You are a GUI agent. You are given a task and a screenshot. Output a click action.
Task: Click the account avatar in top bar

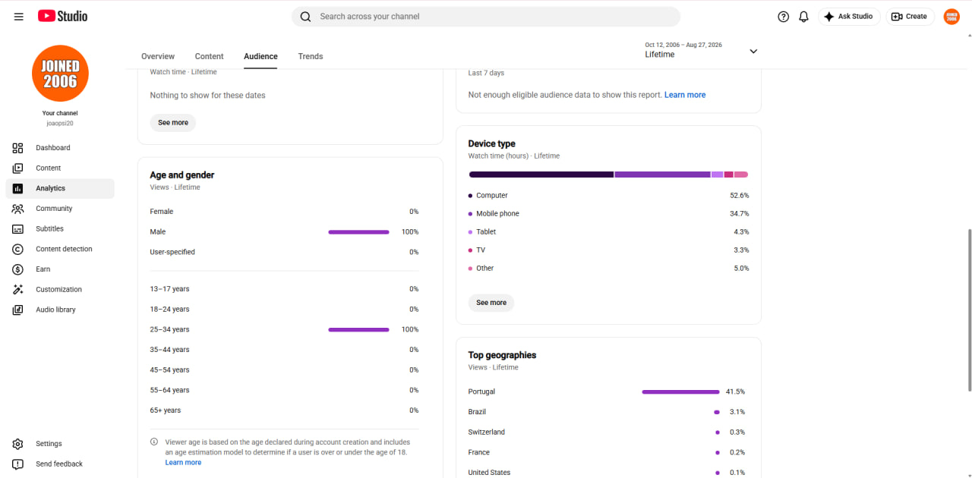pyautogui.click(x=951, y=17)
